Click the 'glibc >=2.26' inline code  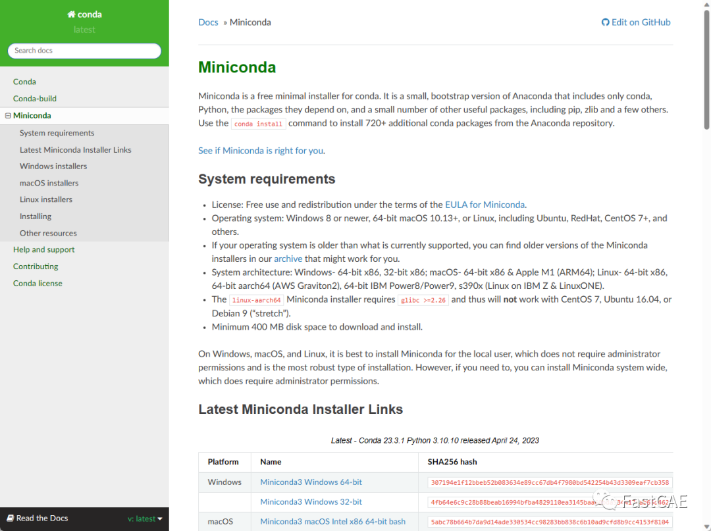click(423, 301)
